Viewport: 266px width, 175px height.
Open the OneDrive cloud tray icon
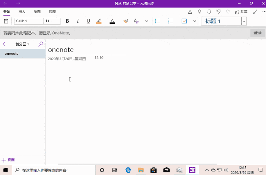[213, 170]
